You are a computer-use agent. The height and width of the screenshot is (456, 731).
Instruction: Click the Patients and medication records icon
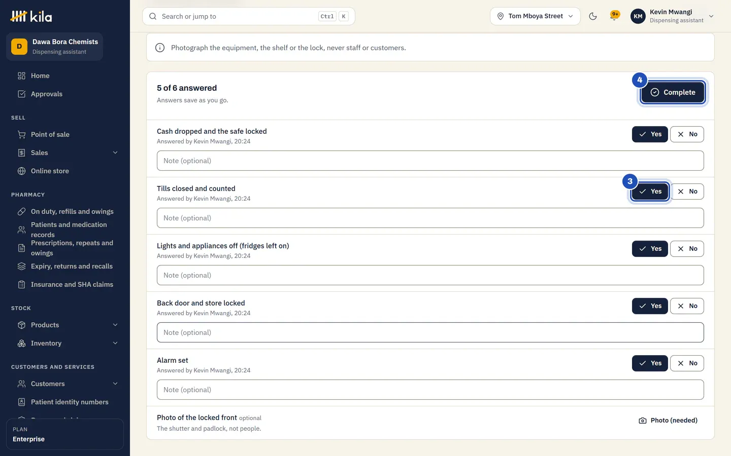pyautogui.click(x=21, y=230)
